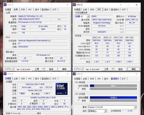The height and width of the screenshot is (115, 144).
Task: Open the 关于 tab in the Mainboard window
Action: [54, 9]
